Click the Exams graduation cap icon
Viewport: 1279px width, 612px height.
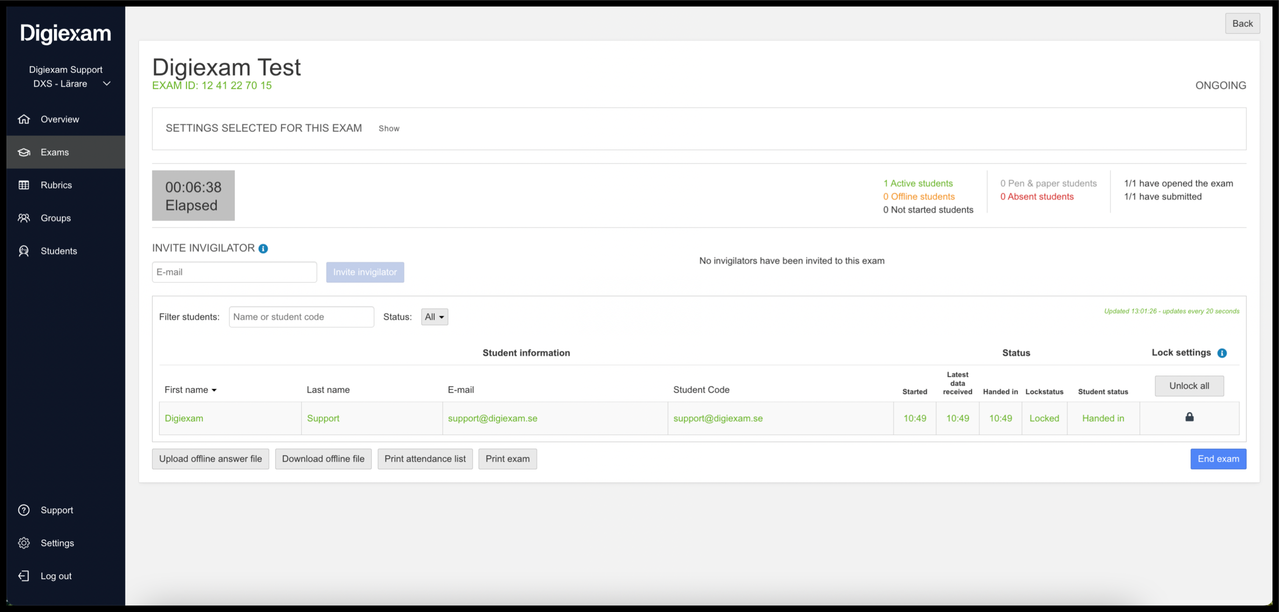[x=24, y=152]
